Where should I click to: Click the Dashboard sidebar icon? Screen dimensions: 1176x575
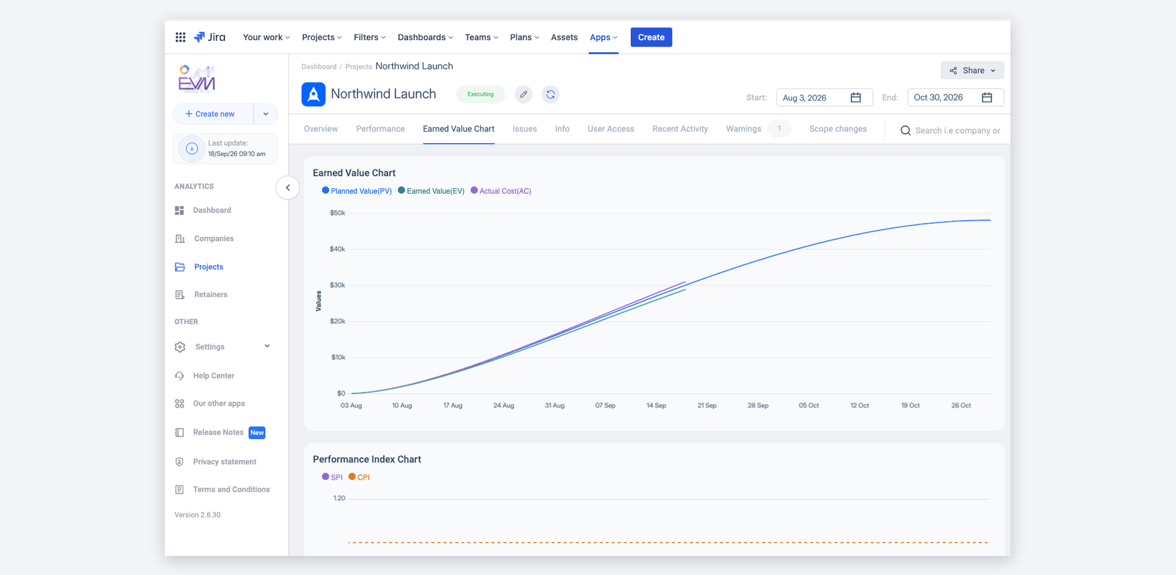pyautogui.click(x=180, y=210)
